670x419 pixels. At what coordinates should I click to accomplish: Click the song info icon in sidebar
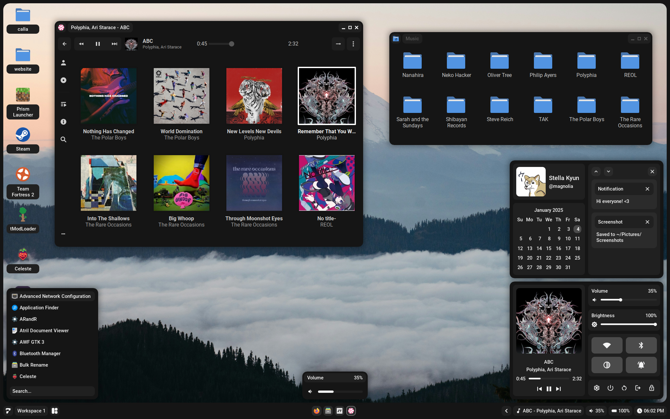tap(63, 122)
